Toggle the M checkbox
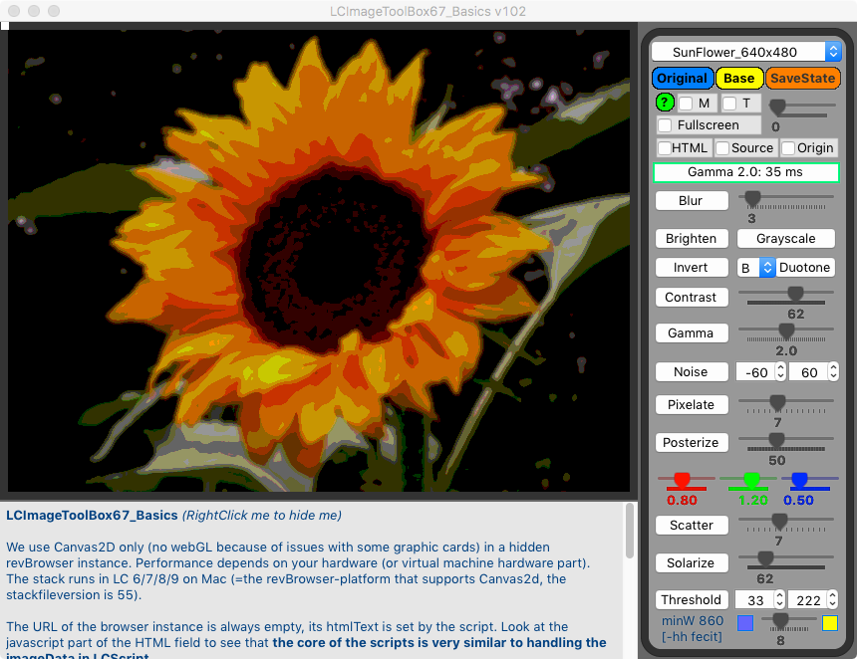 coord(687,103)
